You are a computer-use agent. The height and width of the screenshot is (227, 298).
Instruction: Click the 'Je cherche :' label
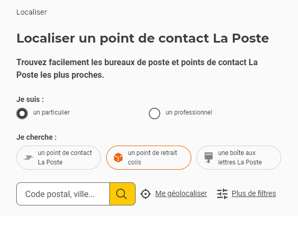(x=36, y=137)
